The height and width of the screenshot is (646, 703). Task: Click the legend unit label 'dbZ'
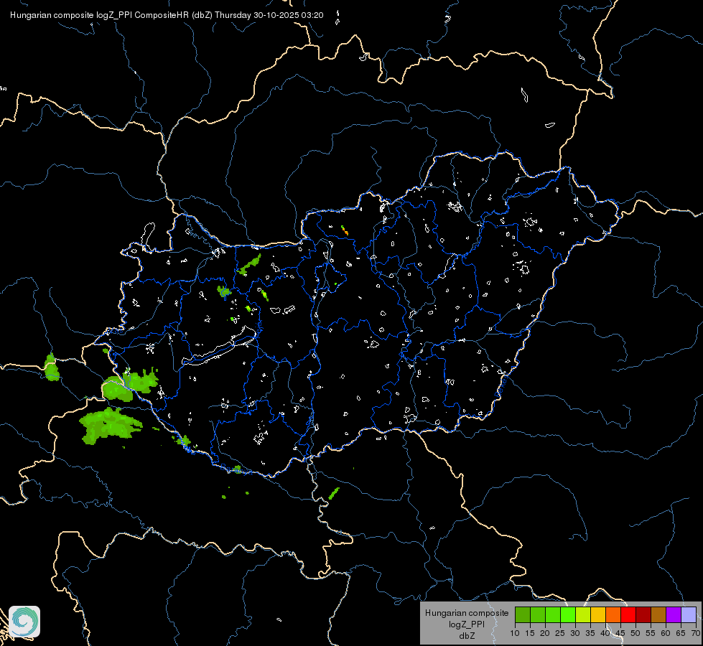click(x=467, y=636)
